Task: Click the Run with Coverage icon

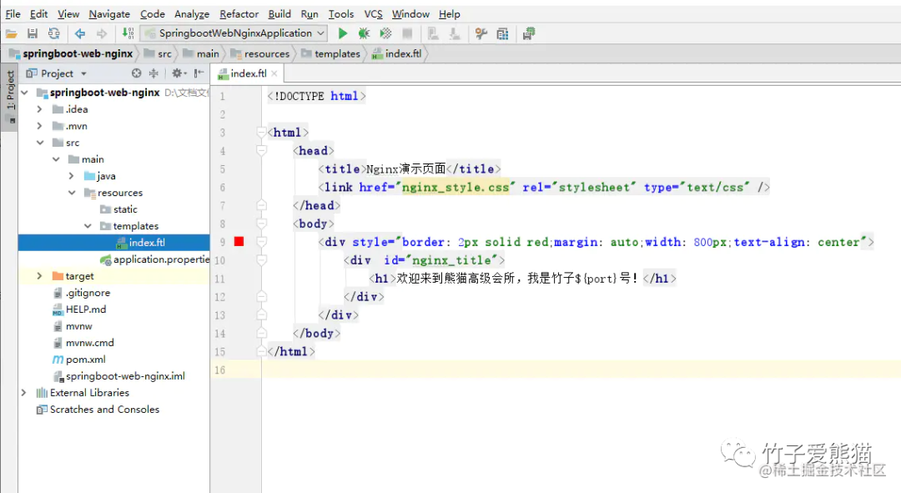Action: [x=385, y=33]
